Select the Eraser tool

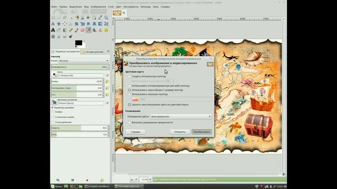coord(83,30)
